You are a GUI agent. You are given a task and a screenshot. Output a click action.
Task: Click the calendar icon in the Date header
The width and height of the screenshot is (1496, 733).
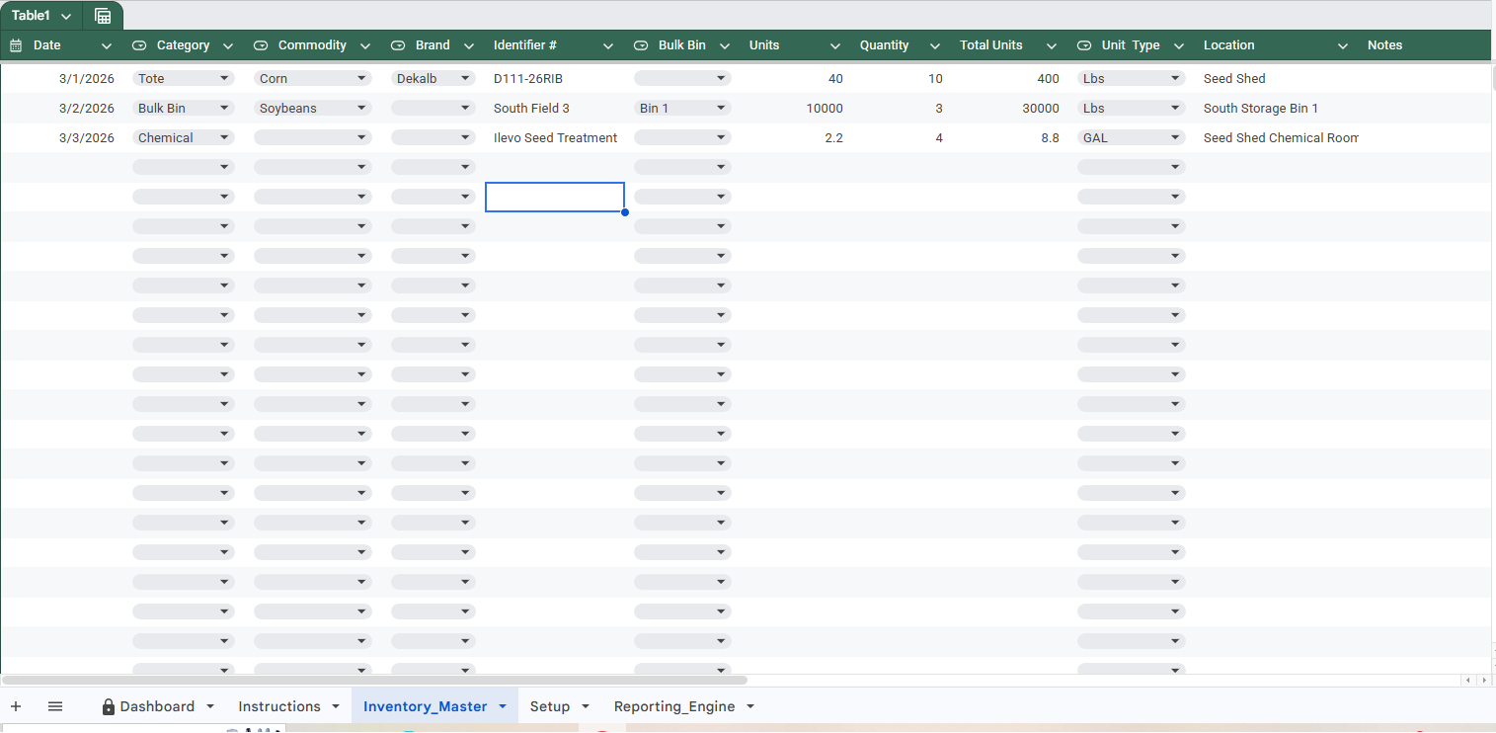coord(15,44)
